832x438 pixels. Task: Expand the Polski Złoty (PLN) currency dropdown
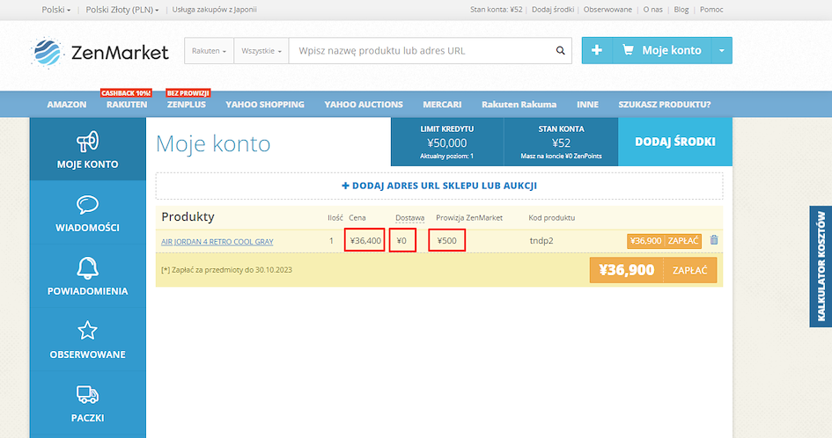click(x=122, y=10)
